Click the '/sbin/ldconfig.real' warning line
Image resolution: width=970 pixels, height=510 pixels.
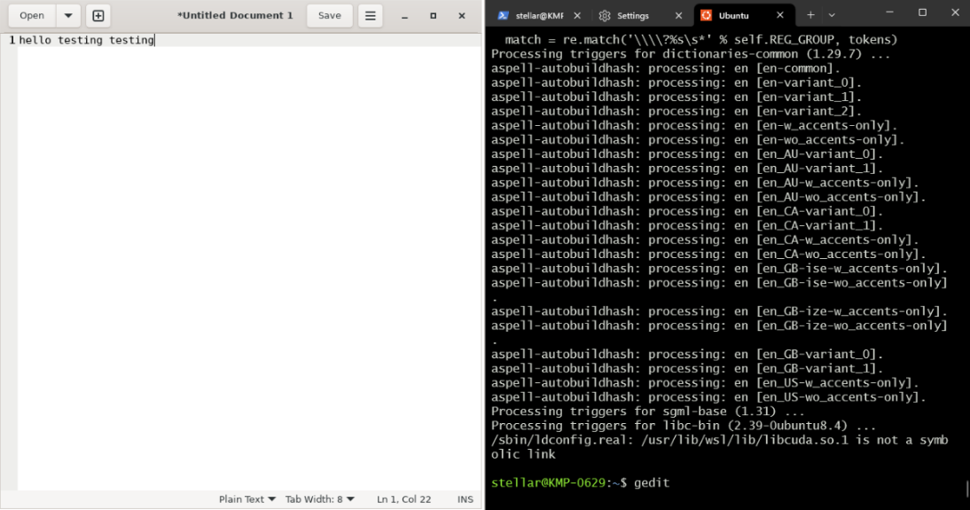719,447
